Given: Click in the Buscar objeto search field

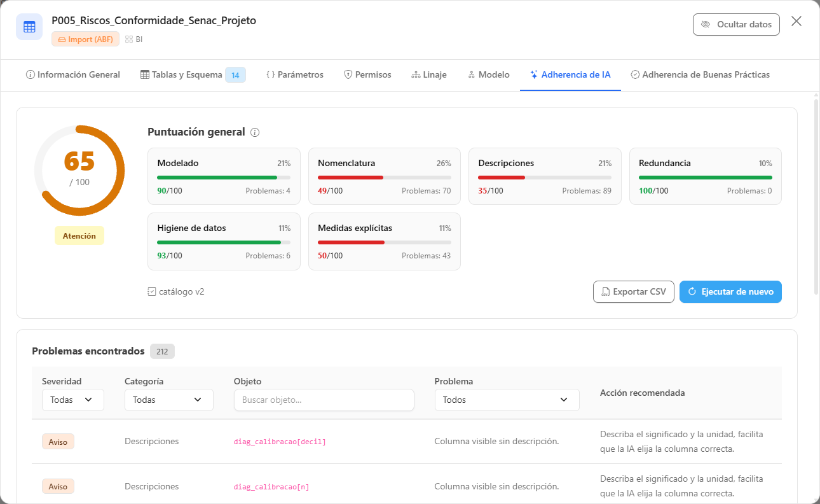Looking at the screenshot, I should point(324,400).
